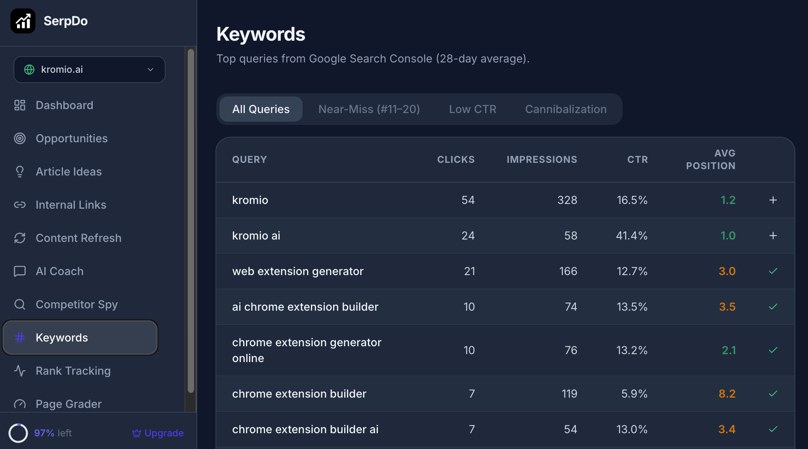This screenshot has width=808, height=449.
Task: Click the query 'ai chrome extension builder'
Action: [x=305, y=307]
